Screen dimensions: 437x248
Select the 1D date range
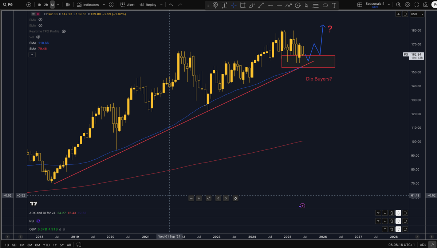[7, 245]
